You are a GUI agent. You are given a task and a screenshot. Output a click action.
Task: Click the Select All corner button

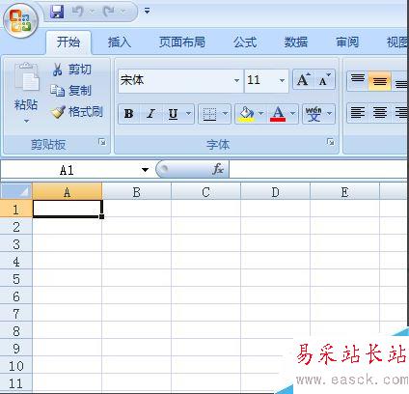[16, 191]
